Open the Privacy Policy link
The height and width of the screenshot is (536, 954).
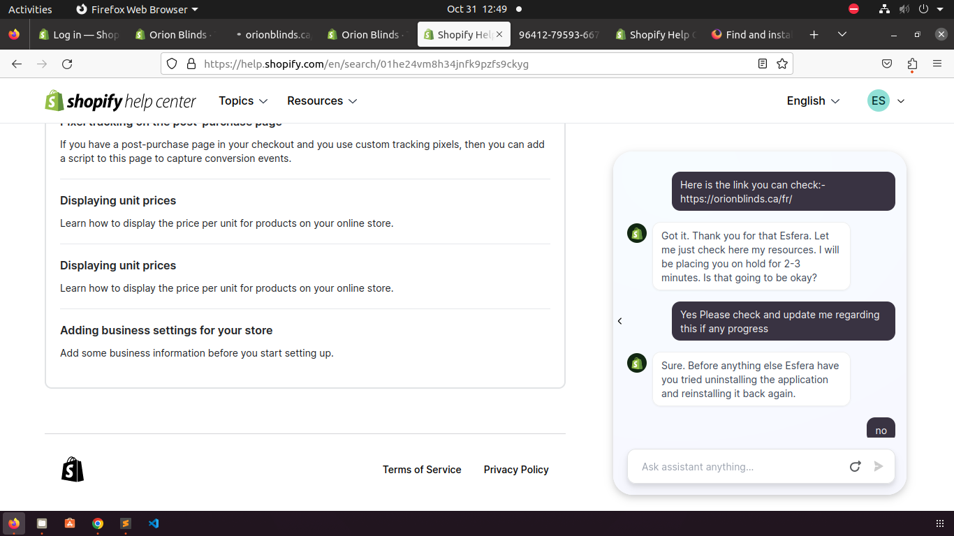516,470
